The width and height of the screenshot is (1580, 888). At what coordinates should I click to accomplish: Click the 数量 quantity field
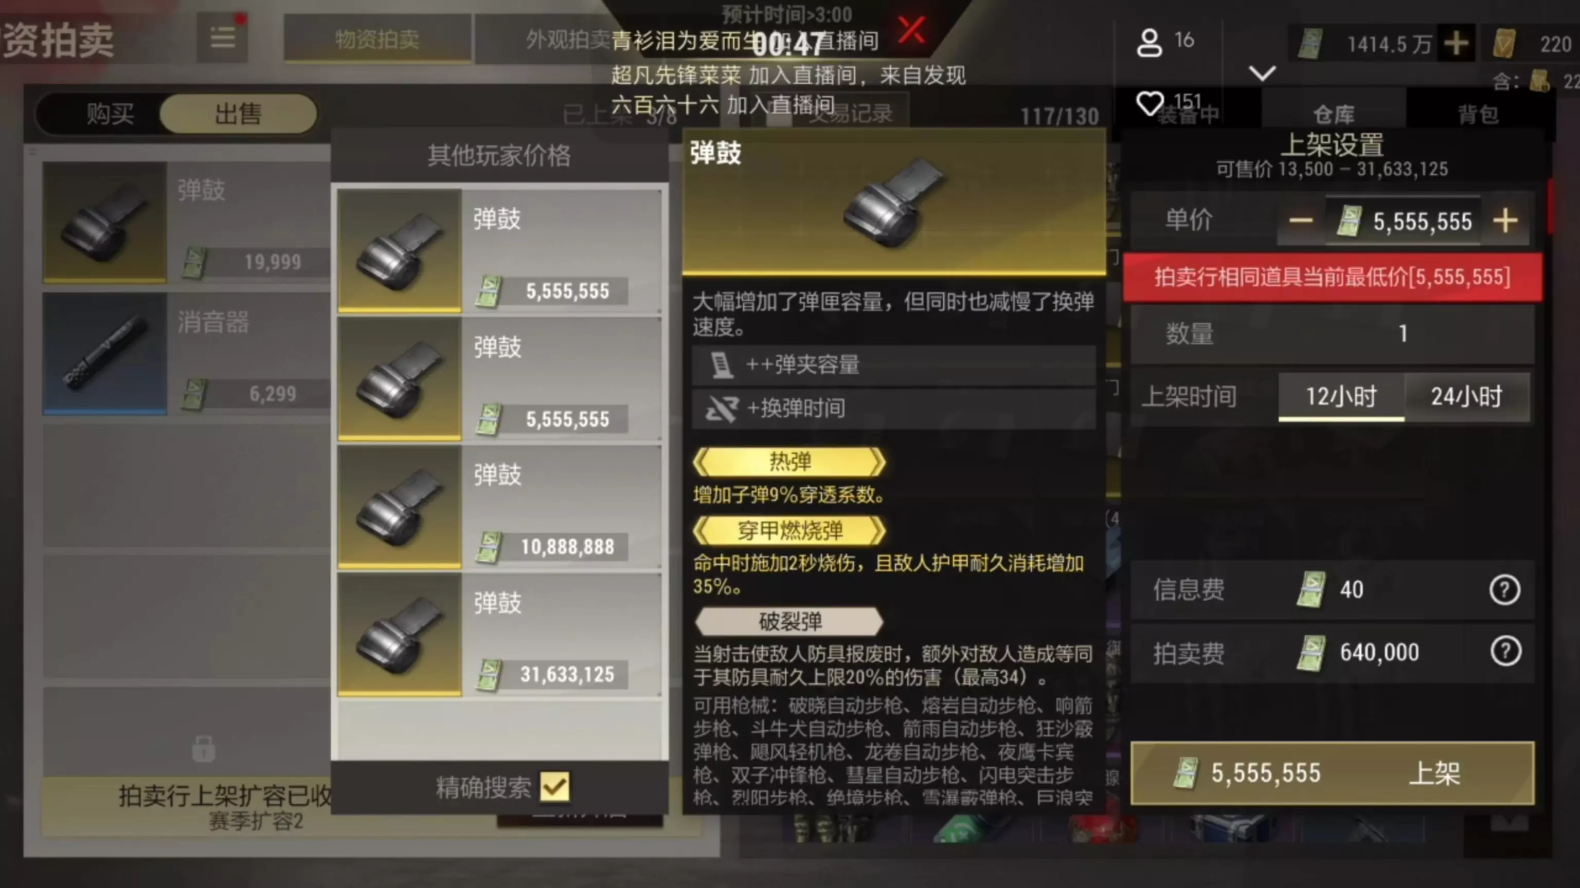[1332, 334]
